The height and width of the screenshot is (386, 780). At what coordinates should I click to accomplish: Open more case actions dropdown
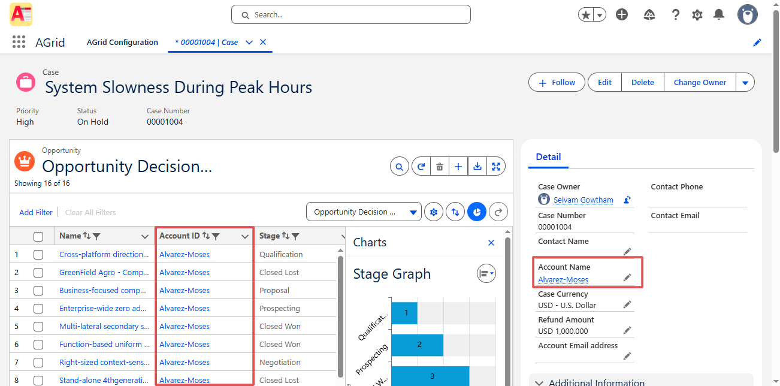pos(745,83)
